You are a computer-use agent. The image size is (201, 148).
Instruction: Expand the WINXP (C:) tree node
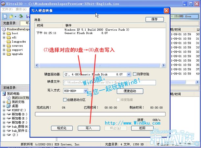[4, 110]
